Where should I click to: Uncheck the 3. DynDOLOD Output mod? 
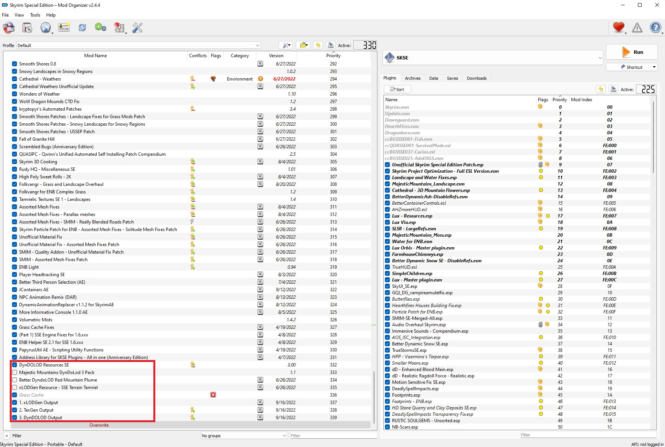point(15,417)
